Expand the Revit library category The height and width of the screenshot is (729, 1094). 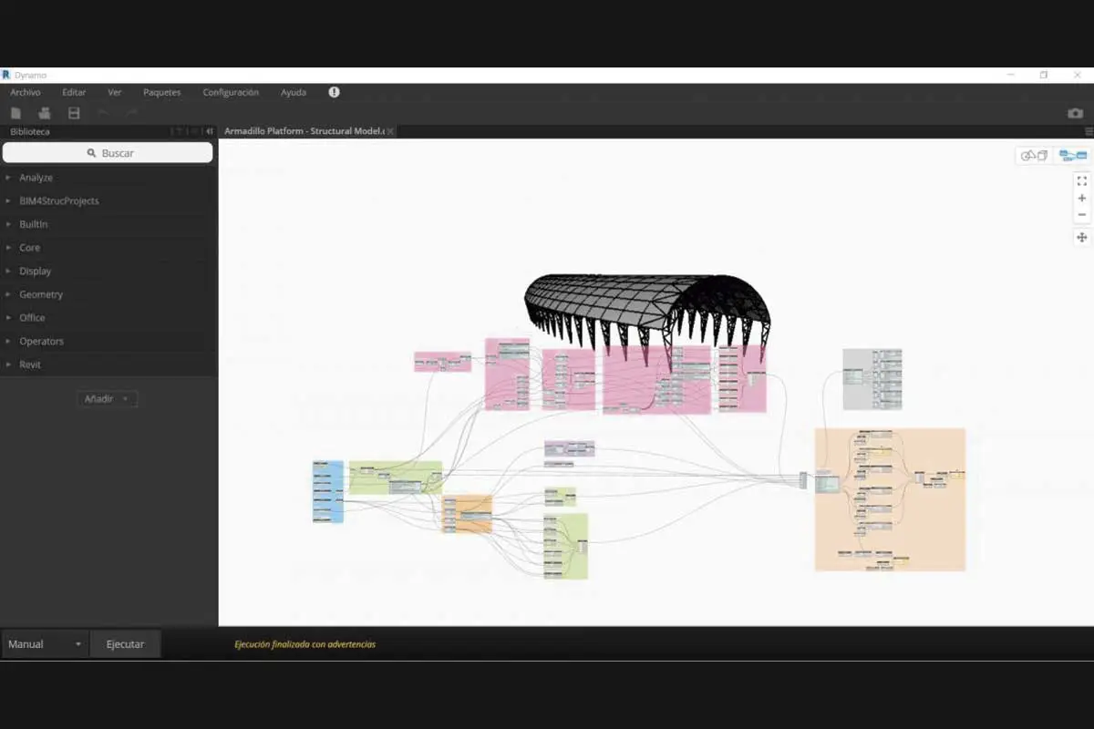(30, 364)
